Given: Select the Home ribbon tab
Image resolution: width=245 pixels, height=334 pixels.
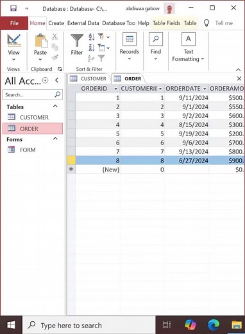Looking at the screenshot, I should point(37,23).
